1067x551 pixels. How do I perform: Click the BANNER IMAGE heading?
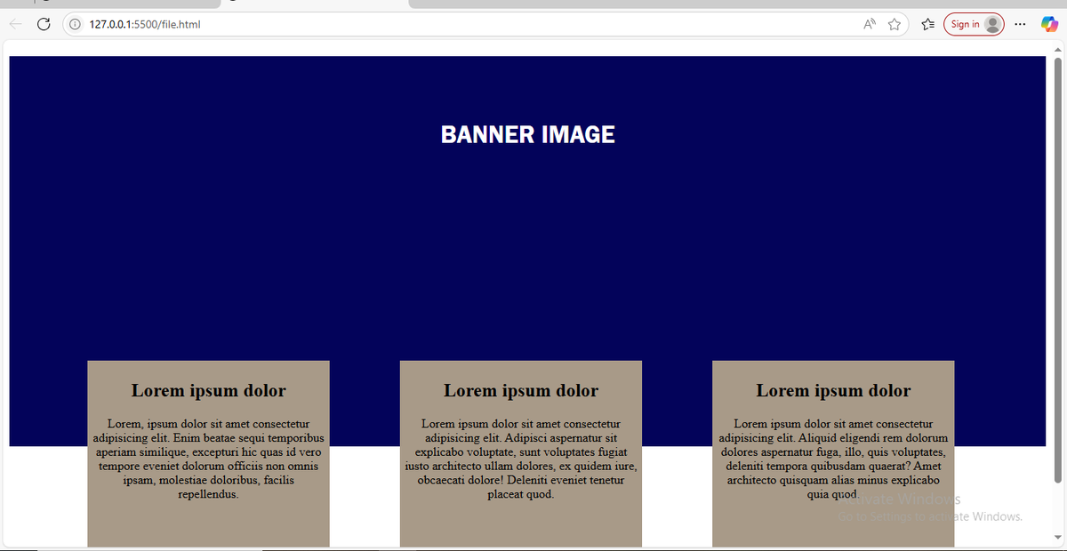[x=528, y=134]
